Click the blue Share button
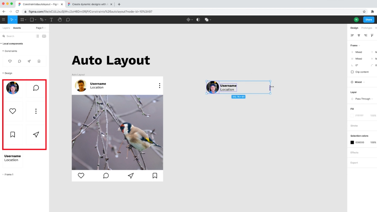 [369, 19]
